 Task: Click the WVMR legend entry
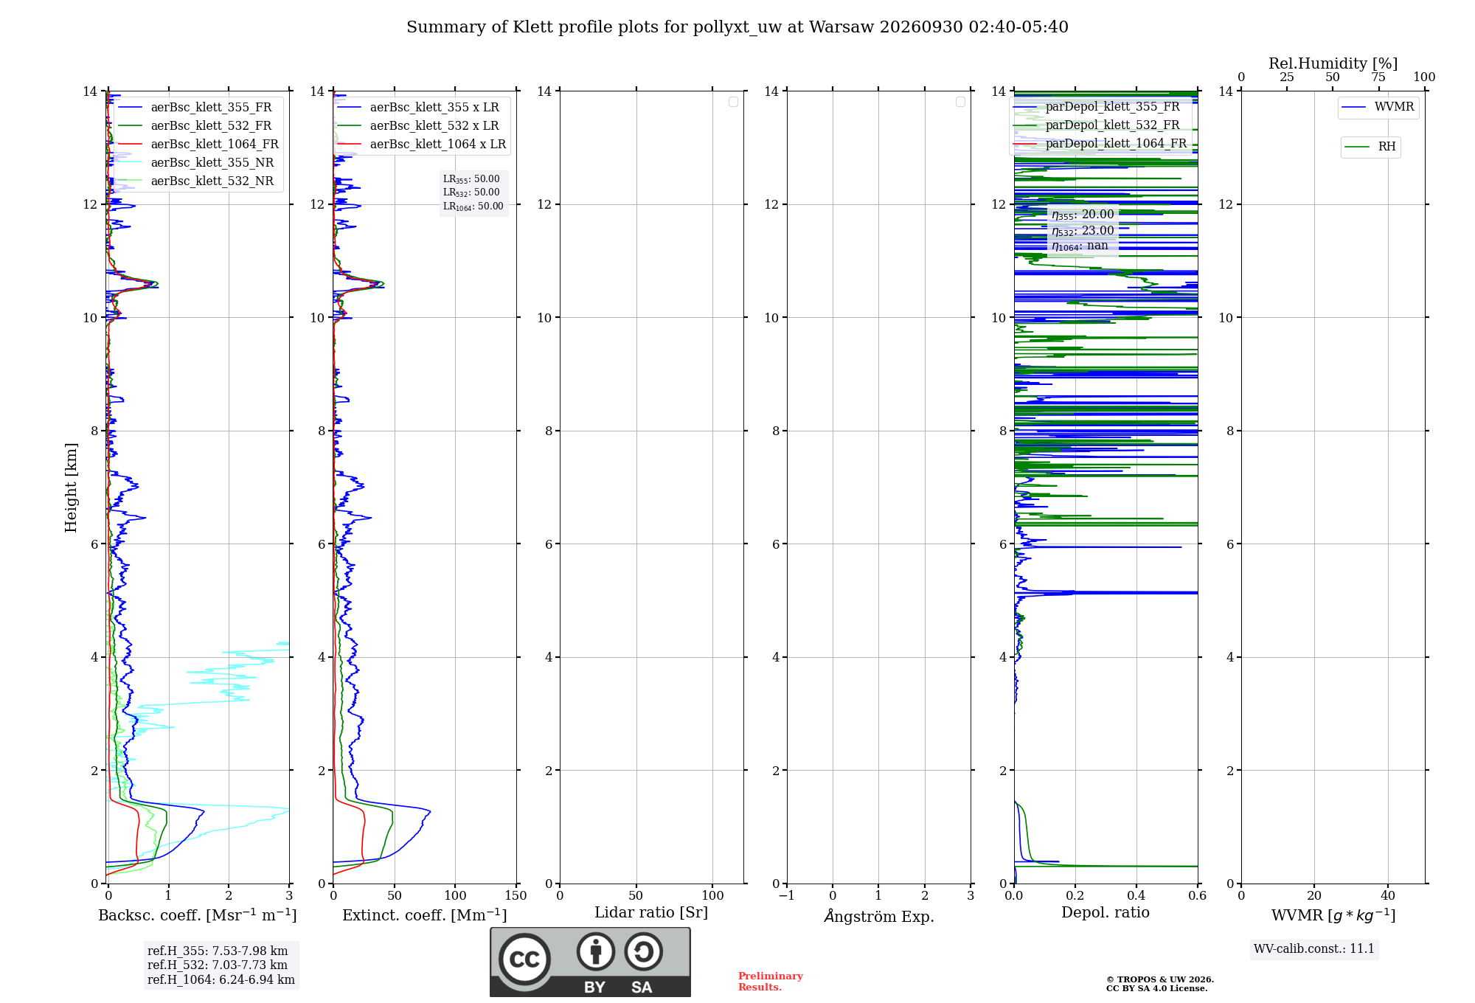[1378, 107]
